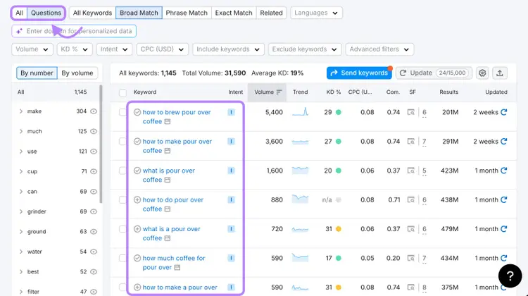Open SERP features icon for 'how to do pour over coffee'
This screenshot has width=528, height=296.
[411, 200]
